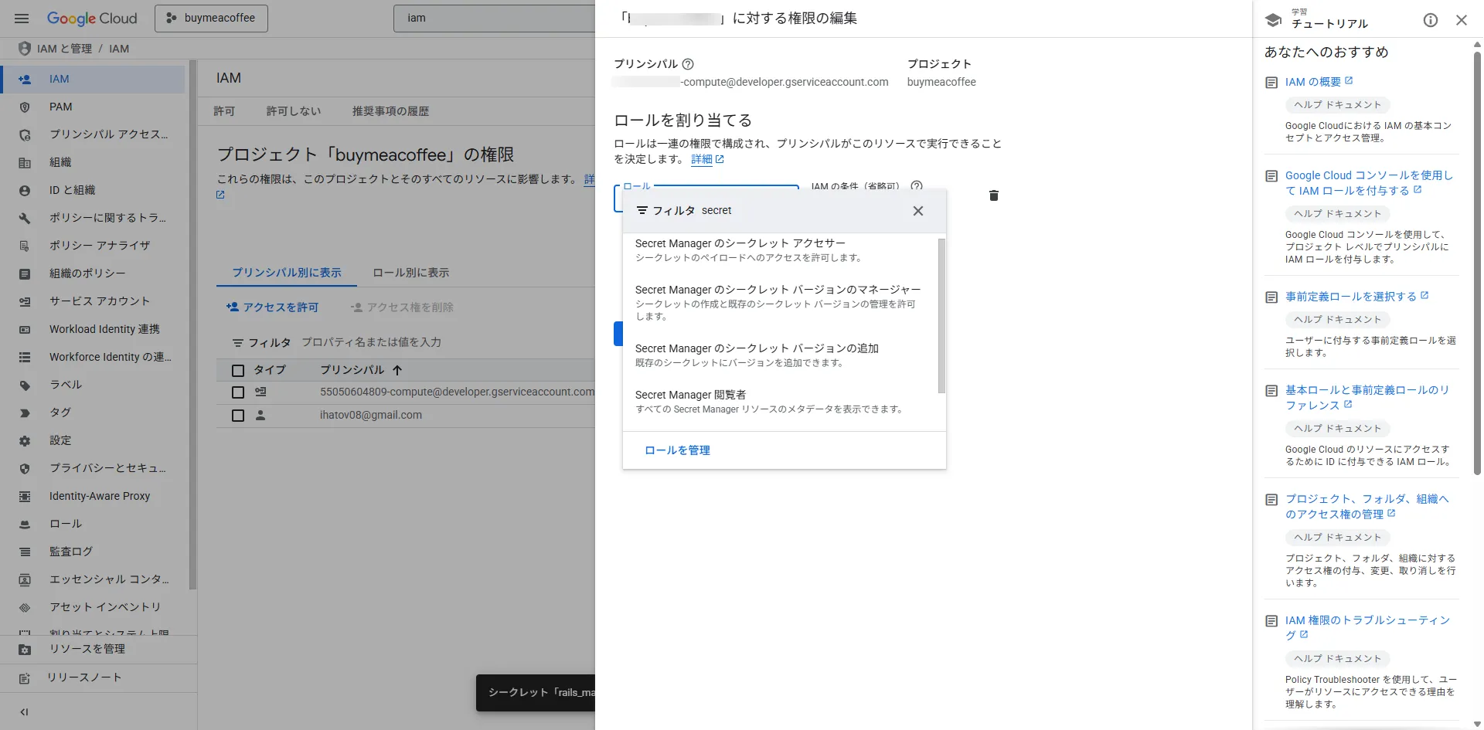Click the IAM の条件 help icon
This screenshot has width=1484, height=730.
[917, 186]
